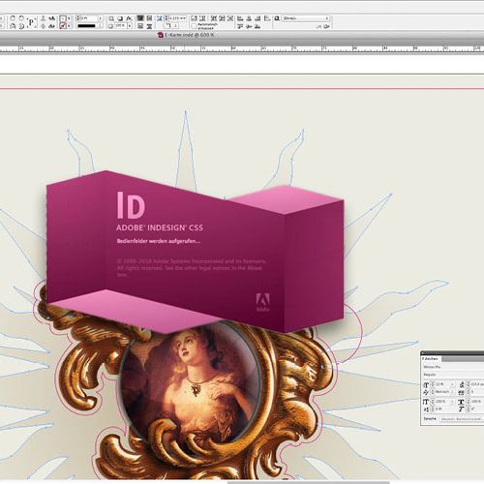The image size is (484, 484).
Task: Open the control bar panel menu
Action: [x=326, y=26]
